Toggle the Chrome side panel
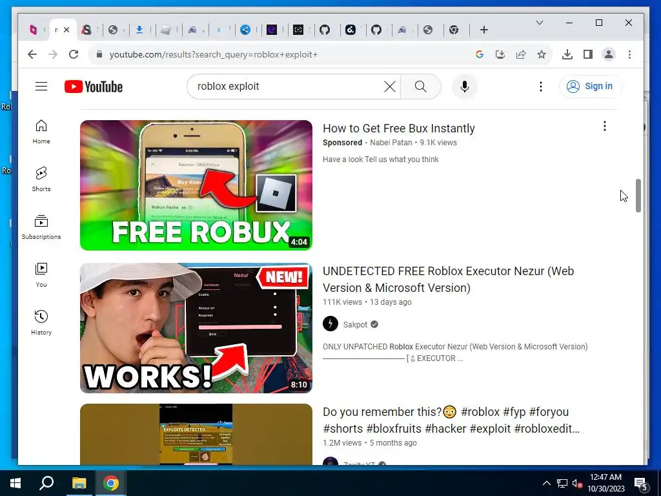Screen dimensions: 661x496 [x=588, y=54]
